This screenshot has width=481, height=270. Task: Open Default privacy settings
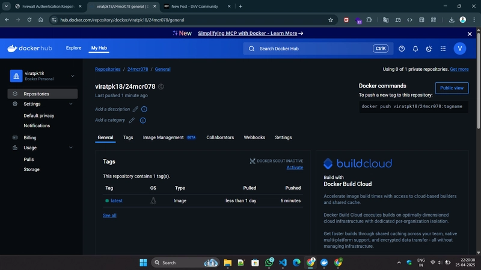(x=38, y=116)
